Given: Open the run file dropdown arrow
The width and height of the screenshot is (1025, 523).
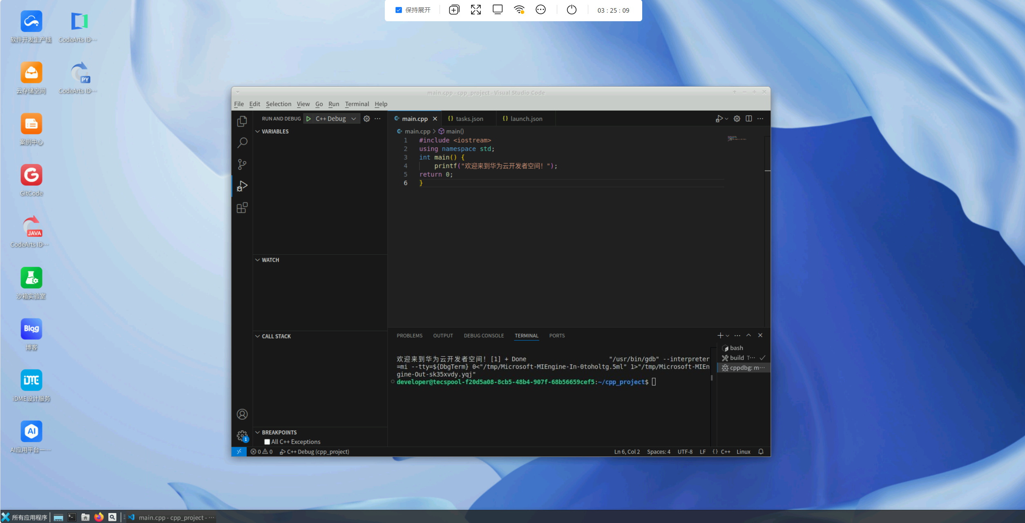Looking at the screenshot, I should coord(726,119).
